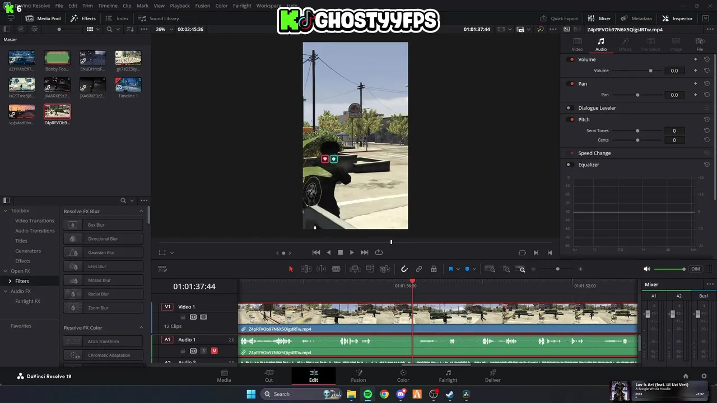Click the Stop button in viewer

point(340,252)
